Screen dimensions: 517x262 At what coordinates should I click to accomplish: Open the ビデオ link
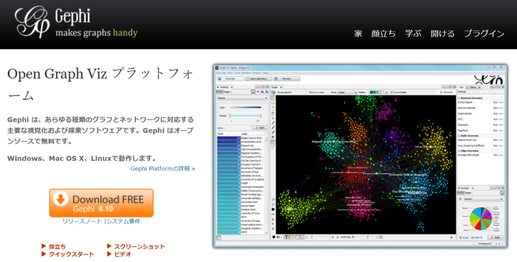click(123, 254)
